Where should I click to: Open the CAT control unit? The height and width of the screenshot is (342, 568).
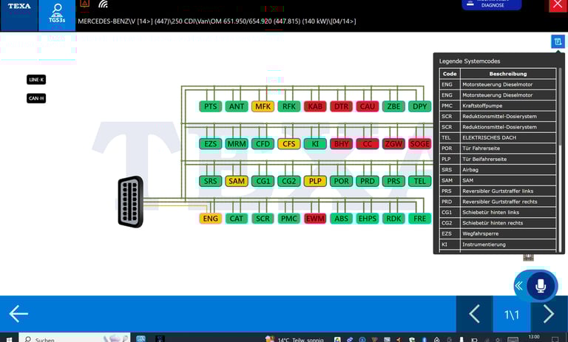pos(237,218)
